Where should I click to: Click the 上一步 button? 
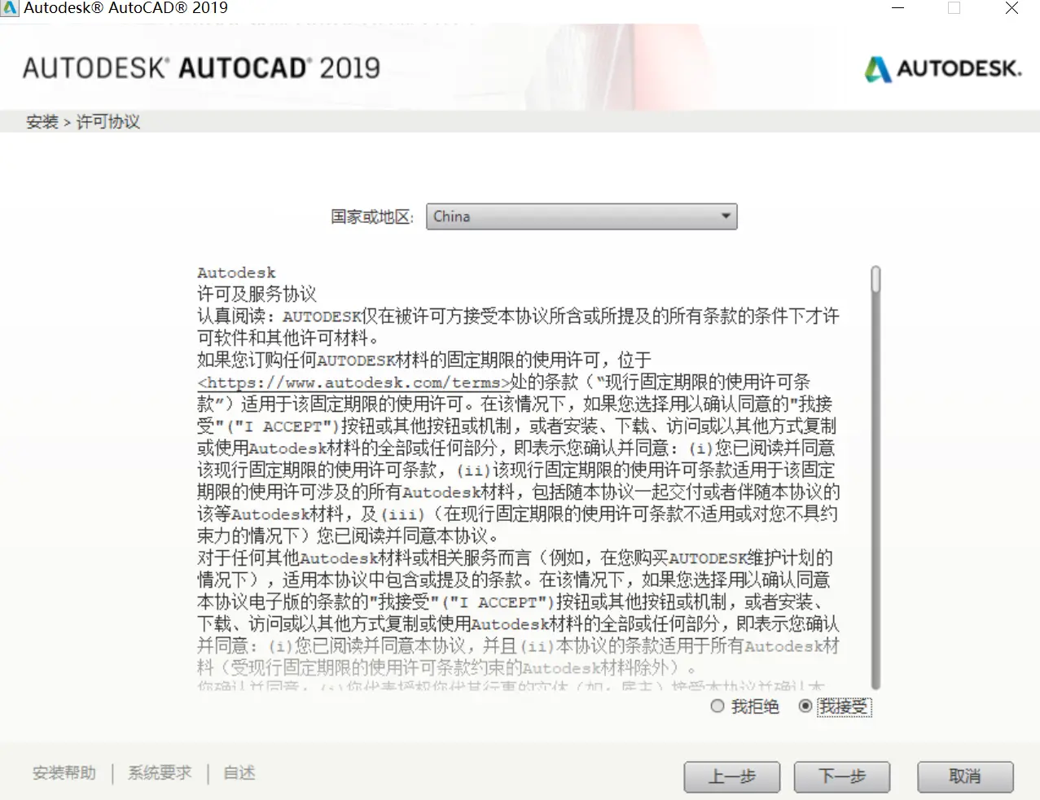(732, 776)
